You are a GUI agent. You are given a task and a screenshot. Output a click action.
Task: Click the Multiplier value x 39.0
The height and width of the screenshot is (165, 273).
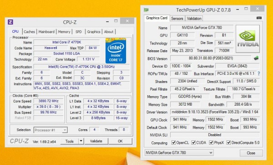(48, 107)
